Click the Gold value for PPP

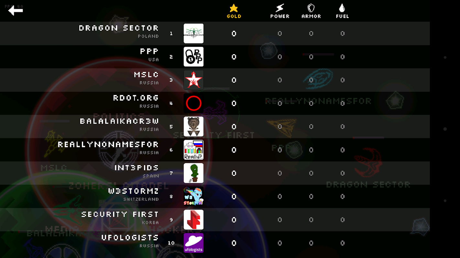pos(234,57)
